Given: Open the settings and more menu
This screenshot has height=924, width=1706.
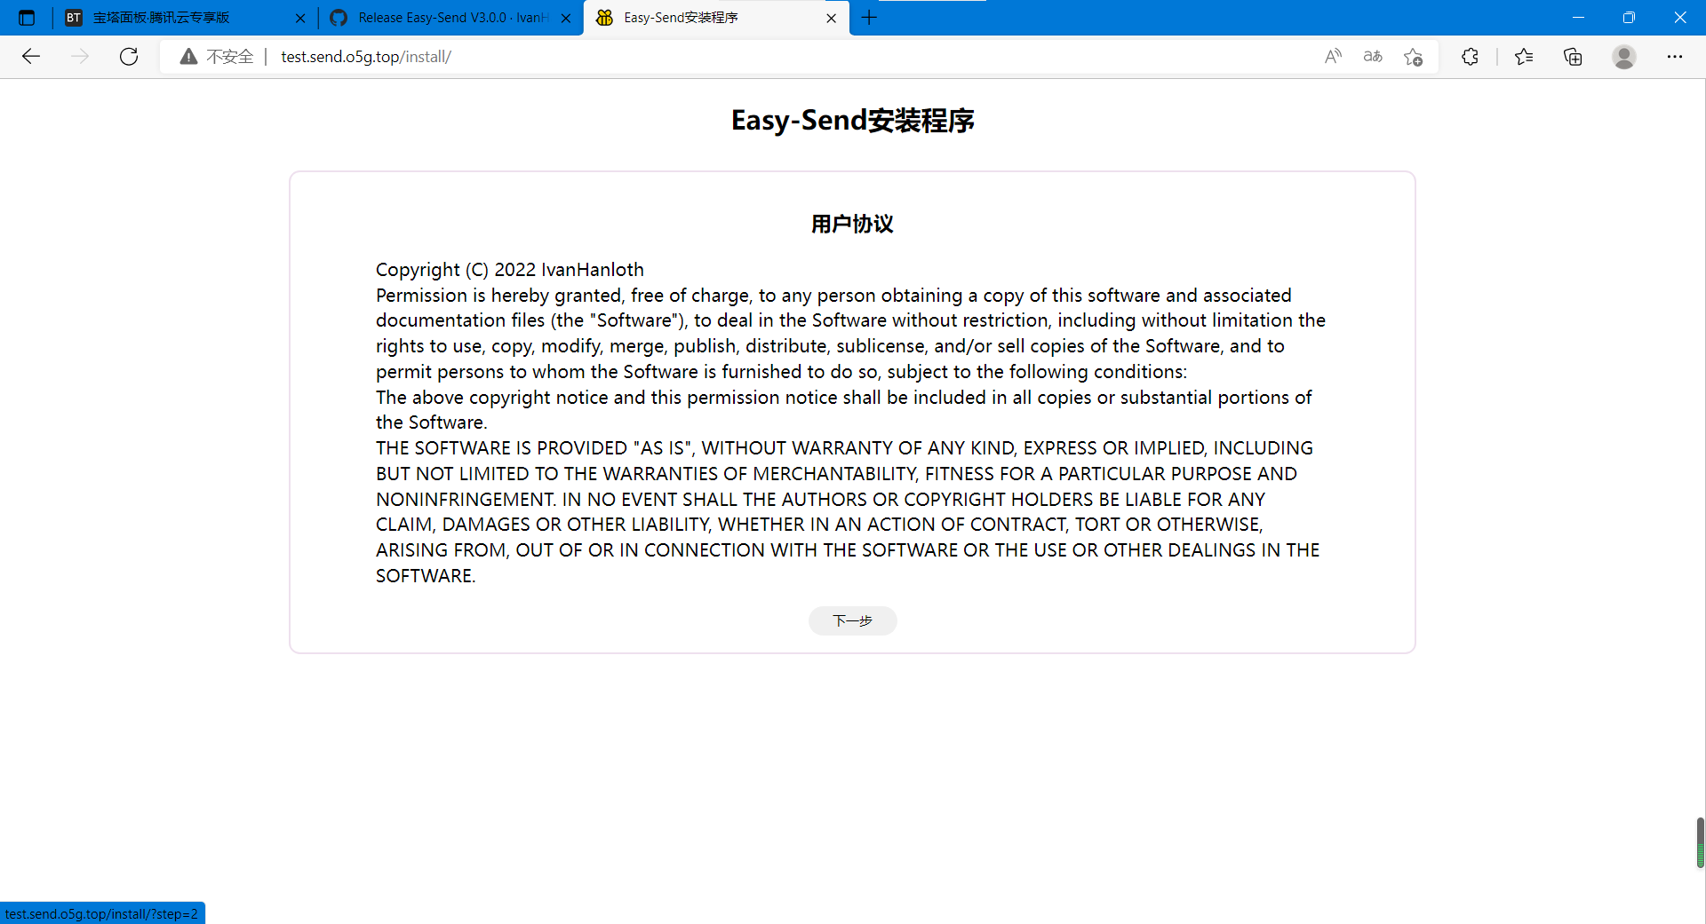Looking at the screenshot, I should pos(1675,57).
